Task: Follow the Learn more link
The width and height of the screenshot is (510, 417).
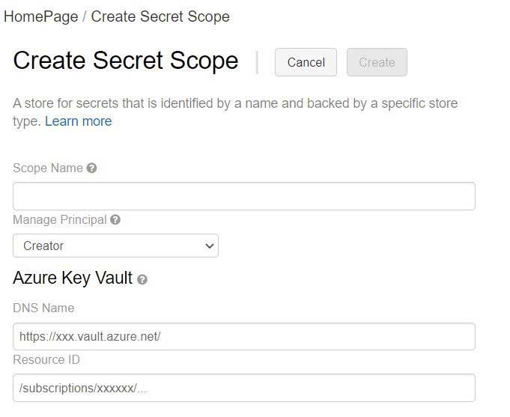Action: click(x=79, y=121)
